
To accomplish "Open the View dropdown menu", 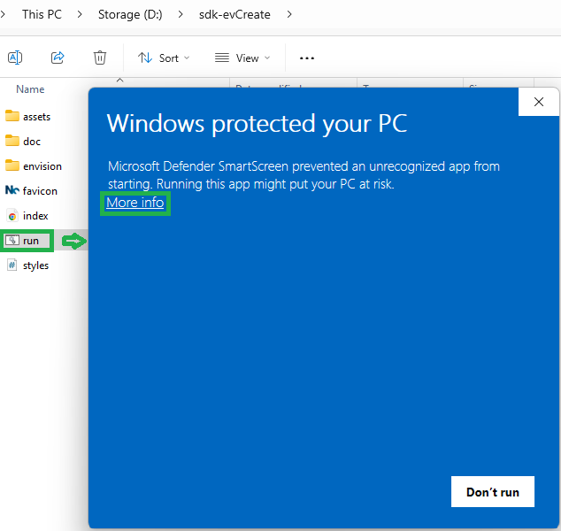I will pos(242,58).
